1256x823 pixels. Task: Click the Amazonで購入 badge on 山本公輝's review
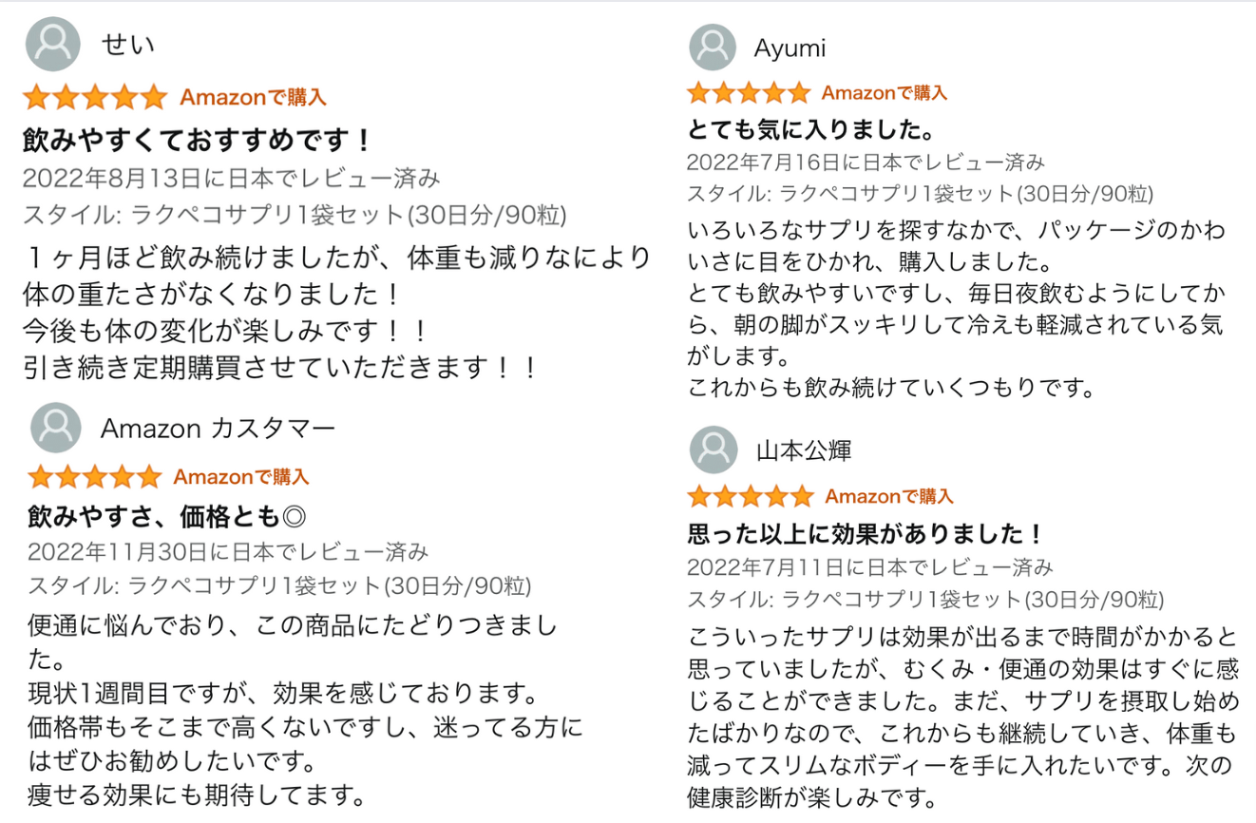(x=889, y=496)
